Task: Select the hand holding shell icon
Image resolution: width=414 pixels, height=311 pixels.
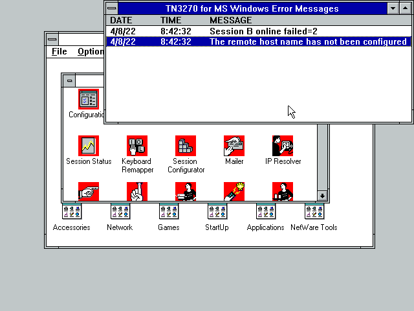Action: pyautogui.click(x=234, y=192)
